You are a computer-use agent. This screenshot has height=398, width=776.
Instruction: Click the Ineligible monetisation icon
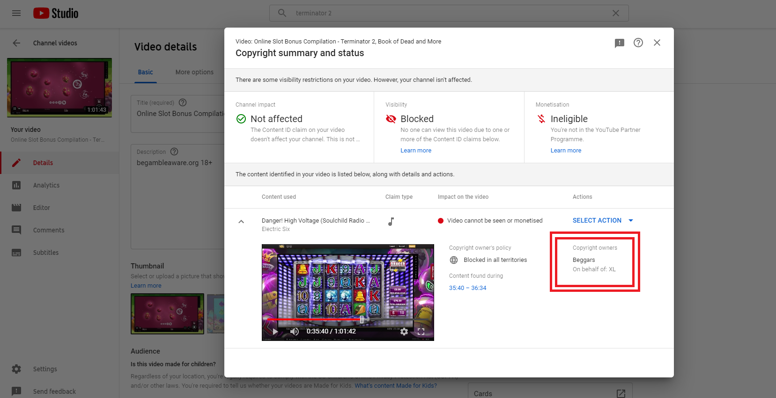541,119
